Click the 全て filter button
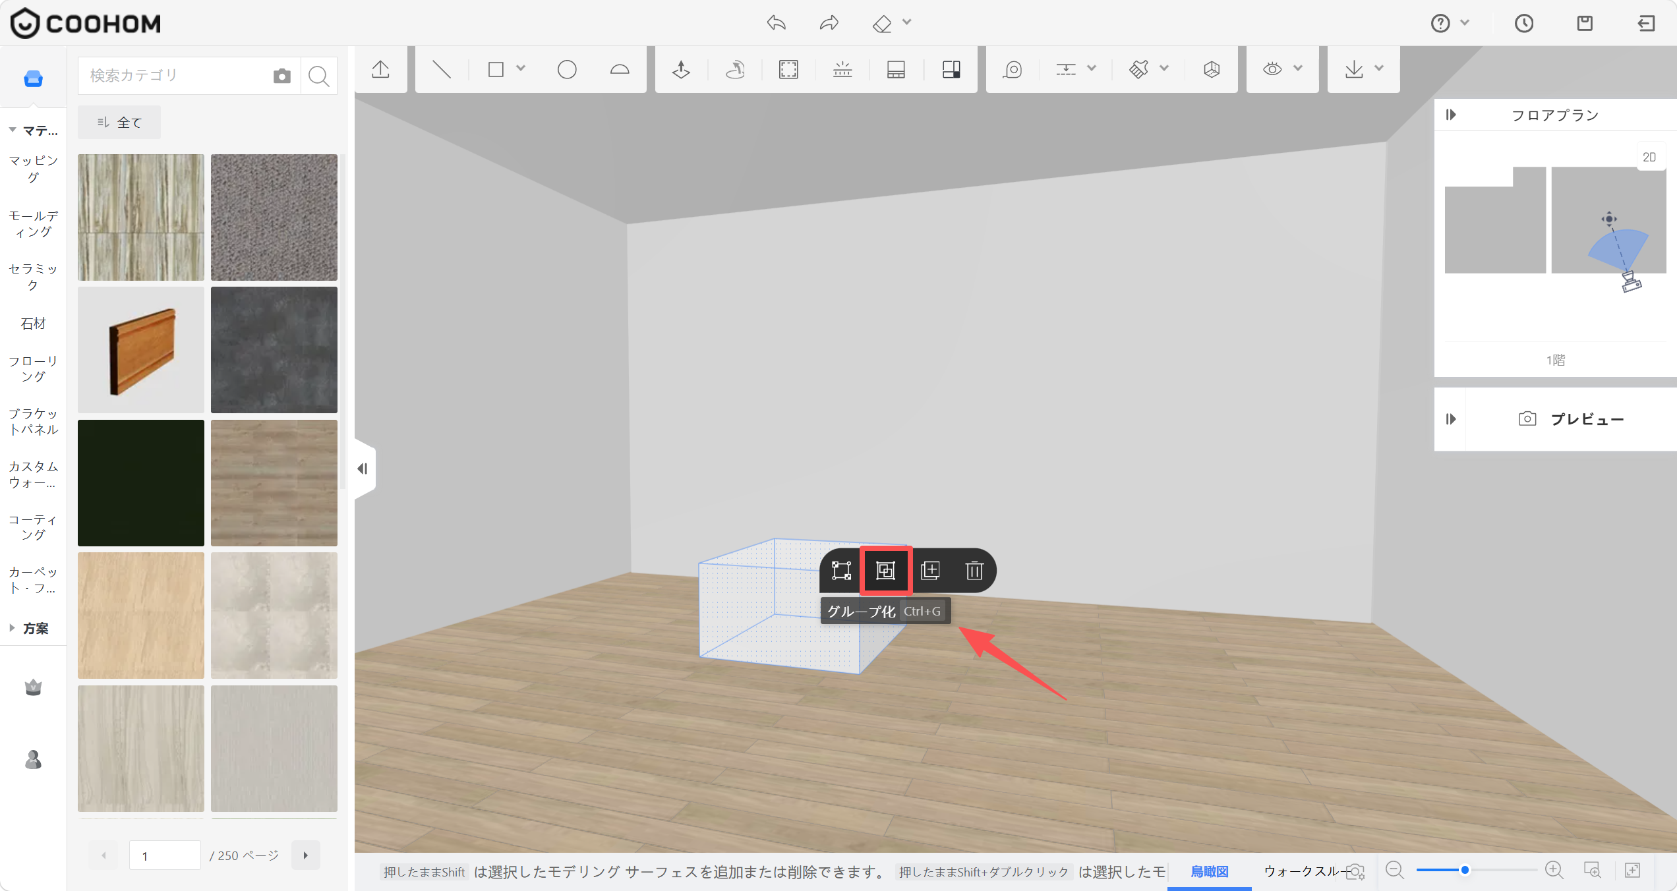 (x=119, y=123)
